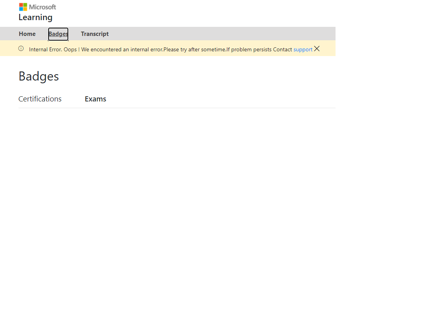This screenshot has width=435, height=313.
Task: Switch to the Certifications tab
Action: point(40,99)
